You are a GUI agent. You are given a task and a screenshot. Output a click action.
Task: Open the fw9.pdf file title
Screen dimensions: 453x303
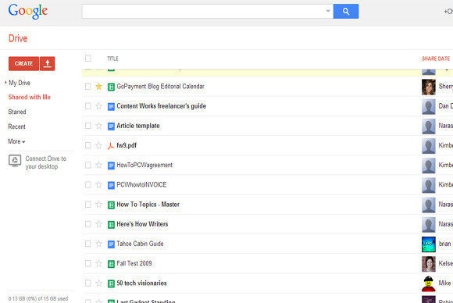pyautogui.click(x=127, y=145)
